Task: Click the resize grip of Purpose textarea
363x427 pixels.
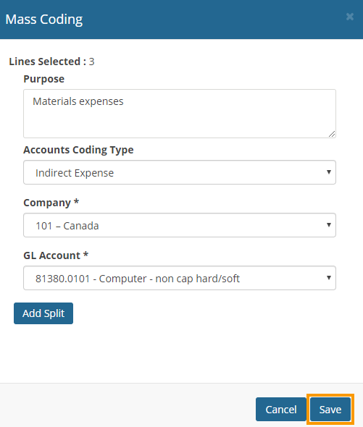Action: pos(332,134)
